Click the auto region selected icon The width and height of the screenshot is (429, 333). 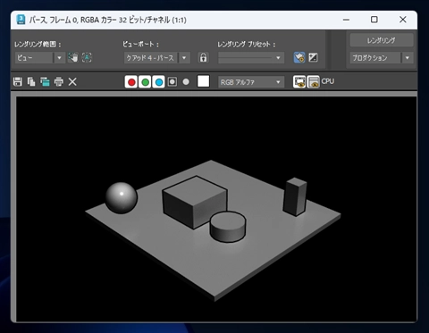click(x=87, y=57)
